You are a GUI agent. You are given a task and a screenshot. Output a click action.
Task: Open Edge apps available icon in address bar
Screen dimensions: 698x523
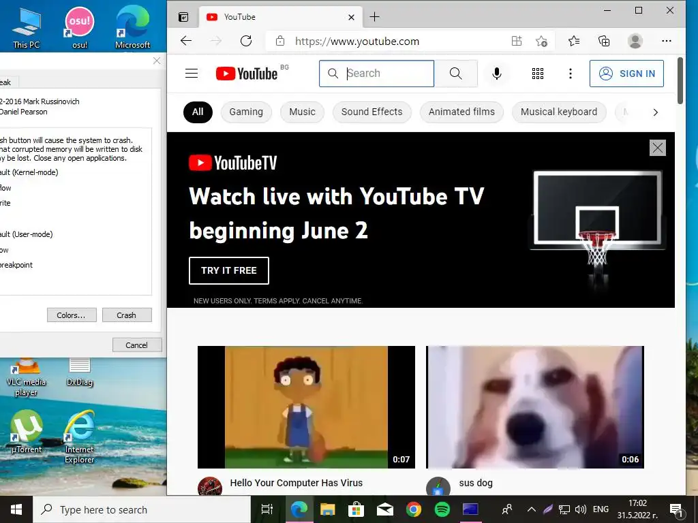tap(517, 42)
